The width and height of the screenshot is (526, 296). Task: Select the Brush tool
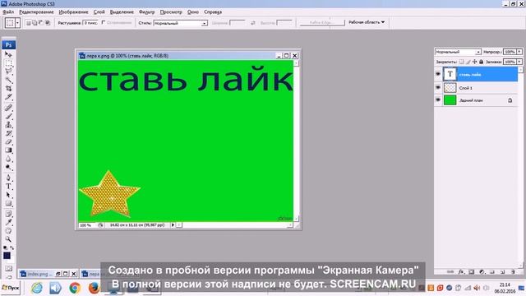[x=8, y=117]
